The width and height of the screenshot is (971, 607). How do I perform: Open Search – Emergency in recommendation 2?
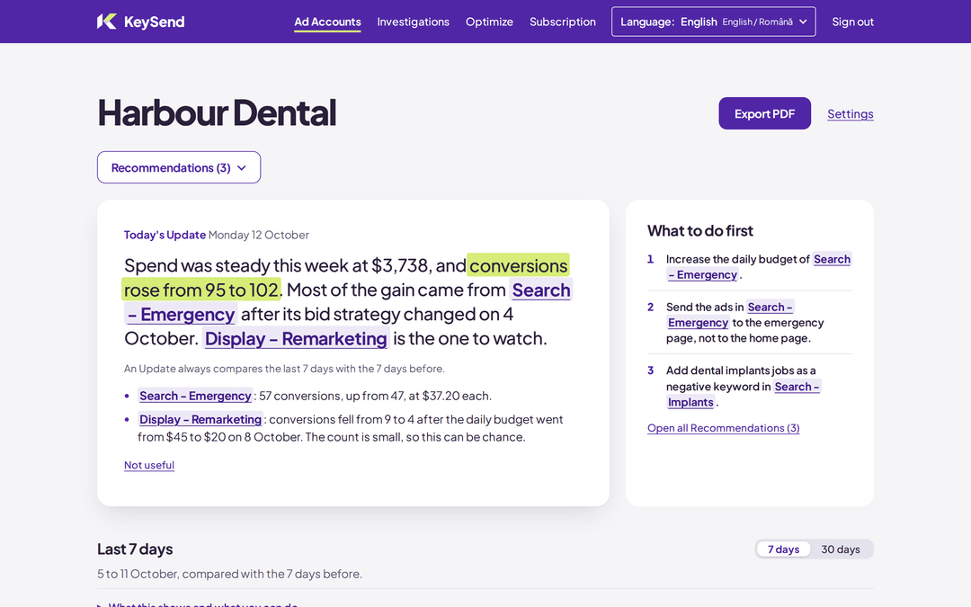[x=770, y=307]
